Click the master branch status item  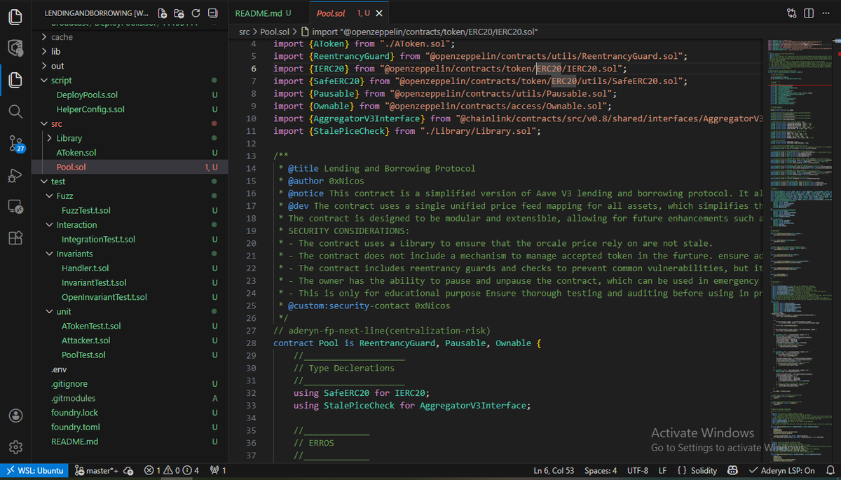[x=97, y=471]
